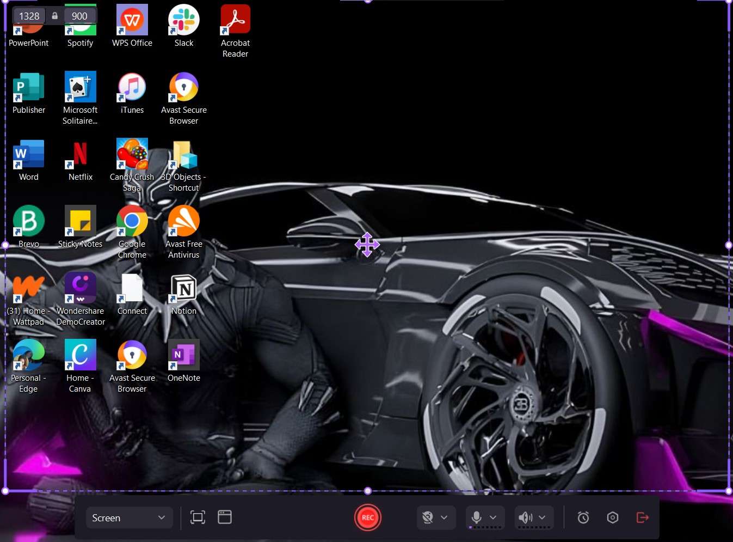The width and height of the screenshot is (733, 542).
Task: Select Candy Crush Saga icon
Action: (132, 166)
